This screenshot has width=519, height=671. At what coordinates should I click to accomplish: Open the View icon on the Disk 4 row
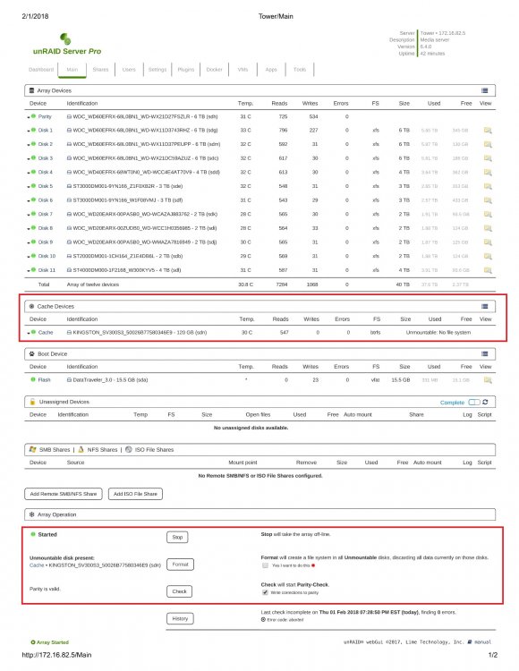point(488,173)
